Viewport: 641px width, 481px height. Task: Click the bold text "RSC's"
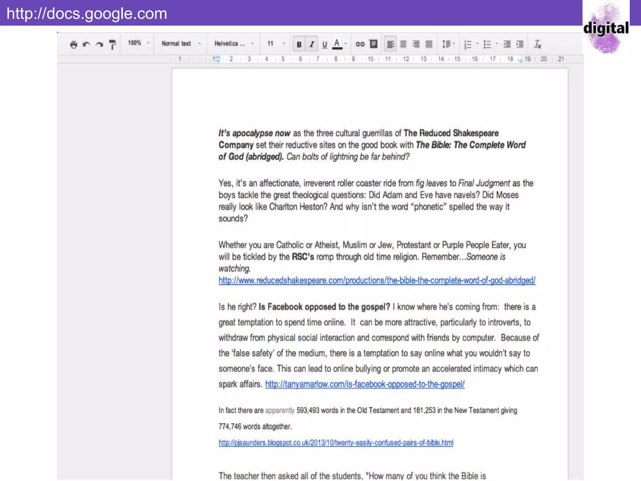tap(303, 257)
